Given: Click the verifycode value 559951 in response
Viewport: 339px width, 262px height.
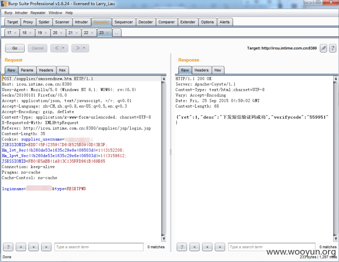Looking at the screenshot, I should coord(318,117).
